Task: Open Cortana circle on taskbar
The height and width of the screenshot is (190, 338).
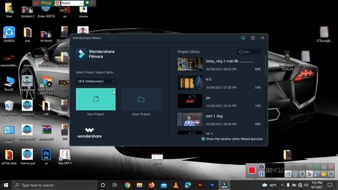Action: tap(103, 185)
